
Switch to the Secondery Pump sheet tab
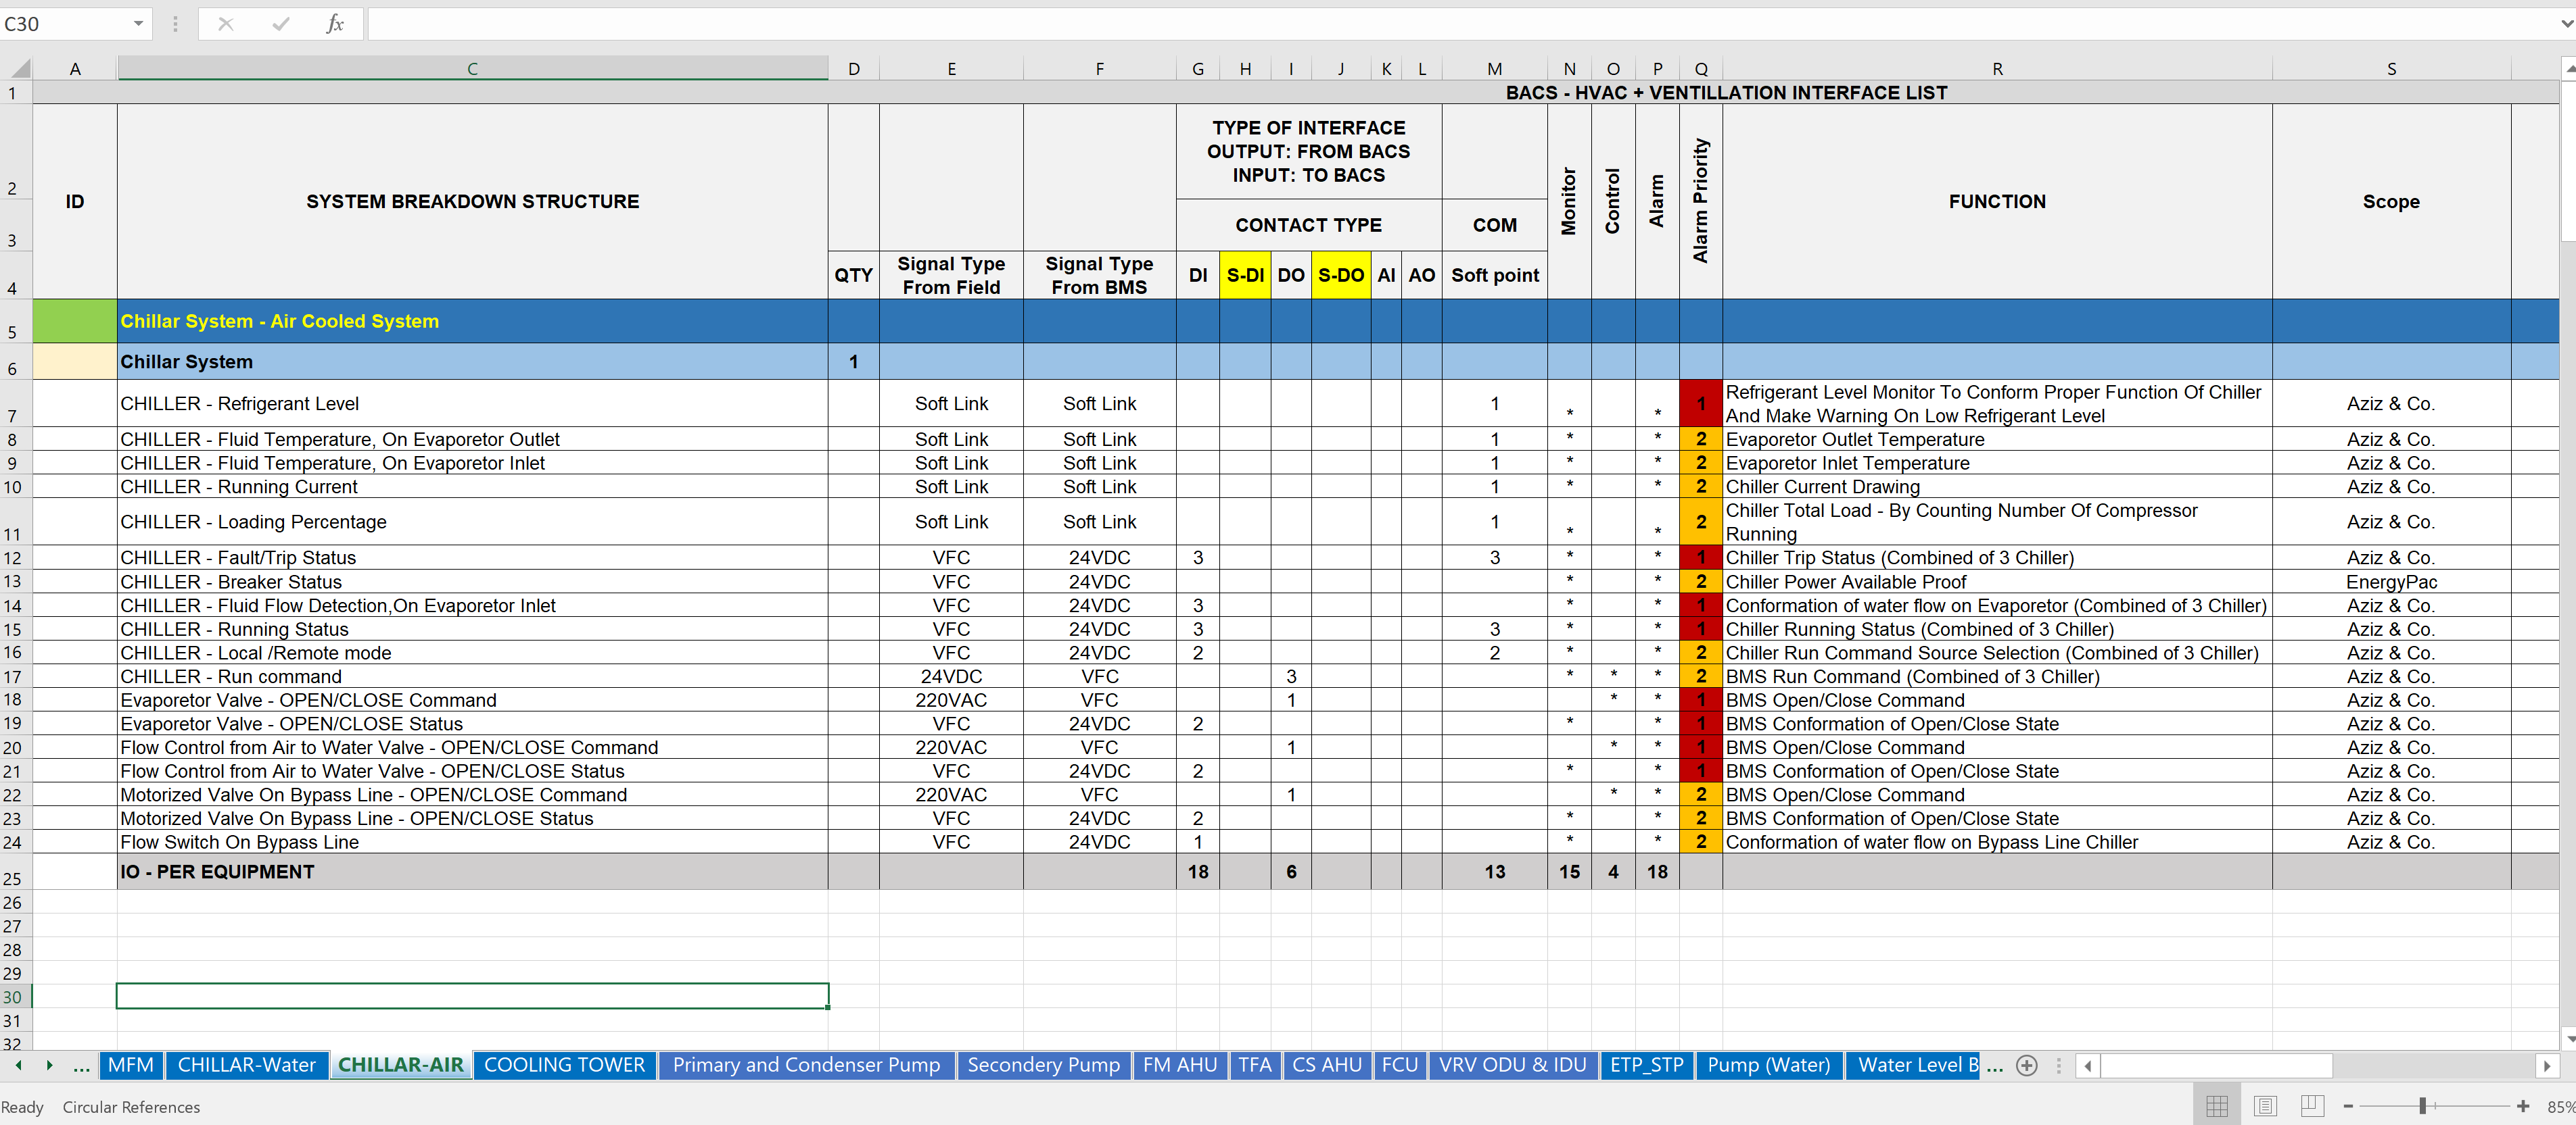(x=1043, y=1065)
